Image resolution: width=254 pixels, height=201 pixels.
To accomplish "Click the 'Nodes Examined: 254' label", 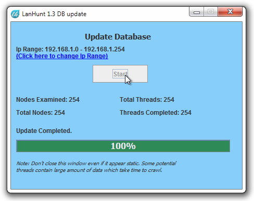I will 48,100.
